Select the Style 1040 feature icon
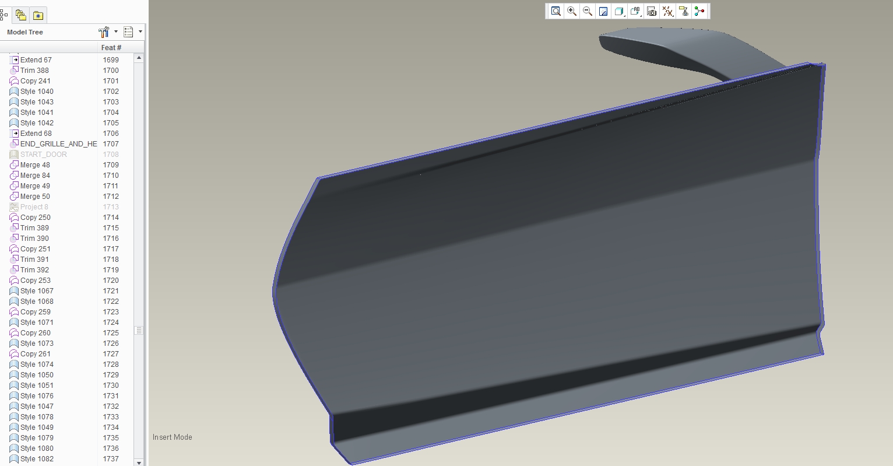 click(15, 92)
